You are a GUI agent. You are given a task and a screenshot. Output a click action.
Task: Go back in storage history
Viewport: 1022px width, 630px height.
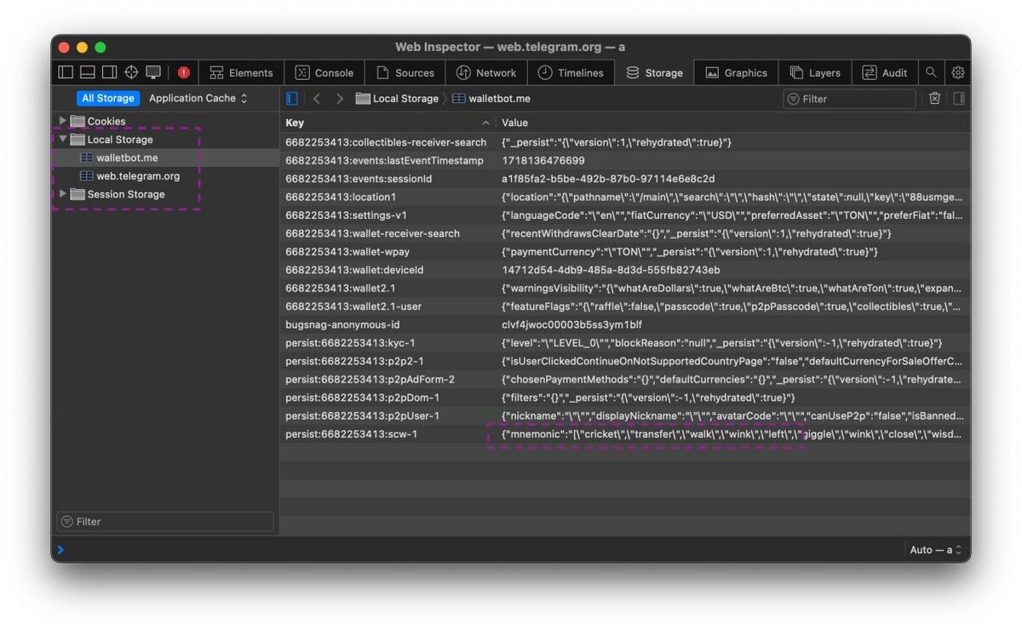point(317,99)
